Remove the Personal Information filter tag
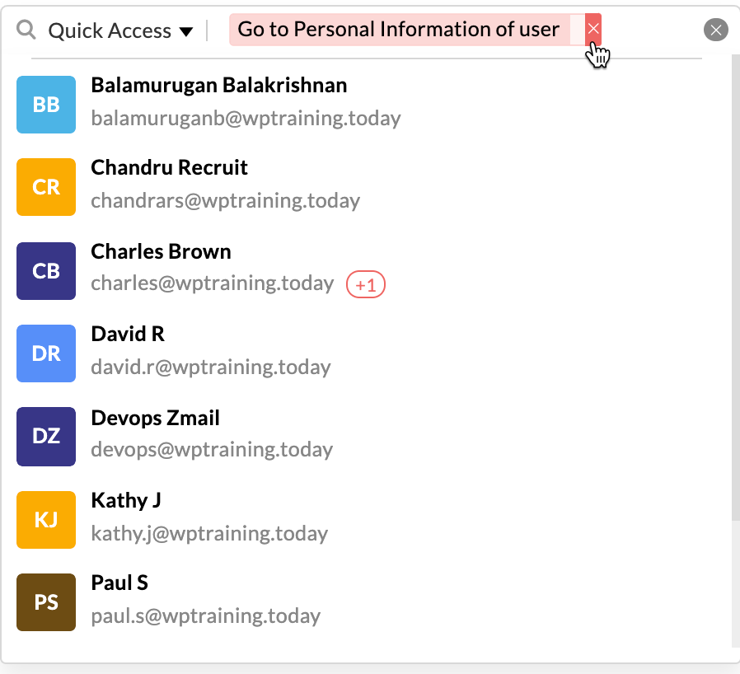Image resolution: width=740 pixels, height=674 pixels. click(592, 30)
